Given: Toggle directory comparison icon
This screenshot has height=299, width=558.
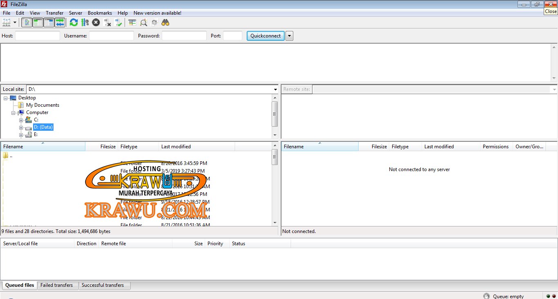Looking at the screenshot, I should (x=143, y=22).
